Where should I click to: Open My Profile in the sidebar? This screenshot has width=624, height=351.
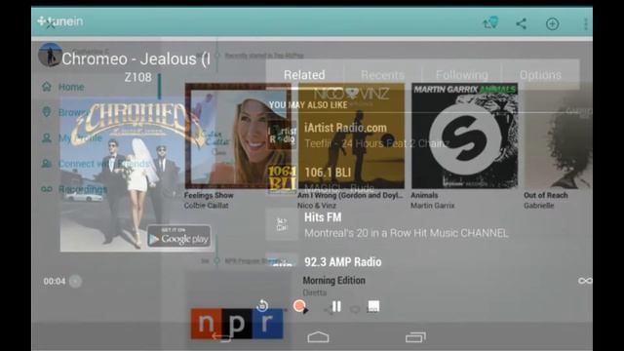[x=72, y=138]
